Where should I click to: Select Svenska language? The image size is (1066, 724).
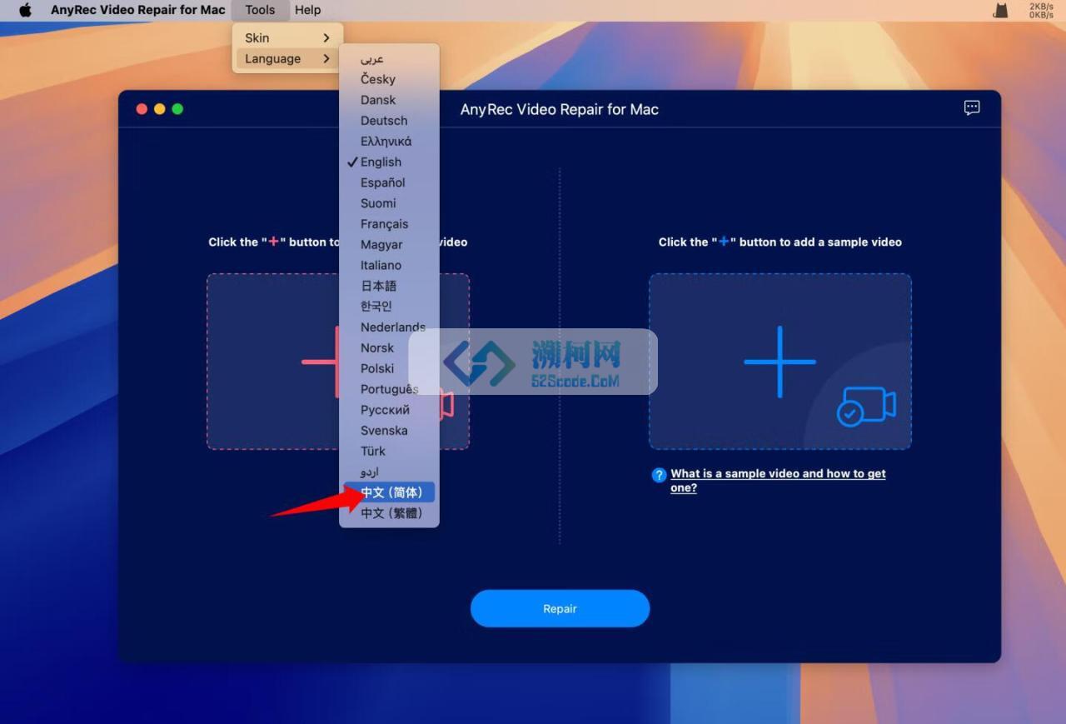point(389,430)
